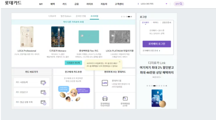
Task: Close the yellow lifestyle card tooltip
Action: (120, 62)
